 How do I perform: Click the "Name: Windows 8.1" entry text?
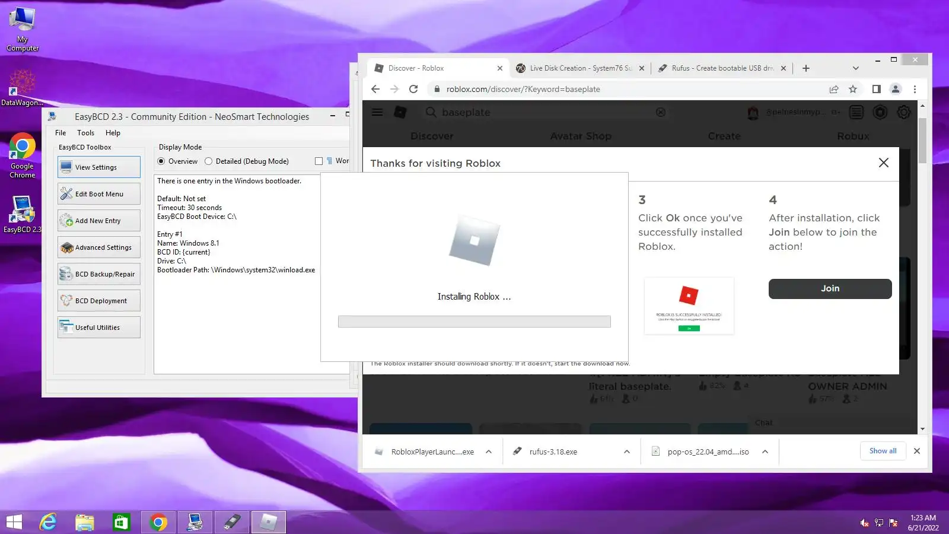tap(188, 243)
